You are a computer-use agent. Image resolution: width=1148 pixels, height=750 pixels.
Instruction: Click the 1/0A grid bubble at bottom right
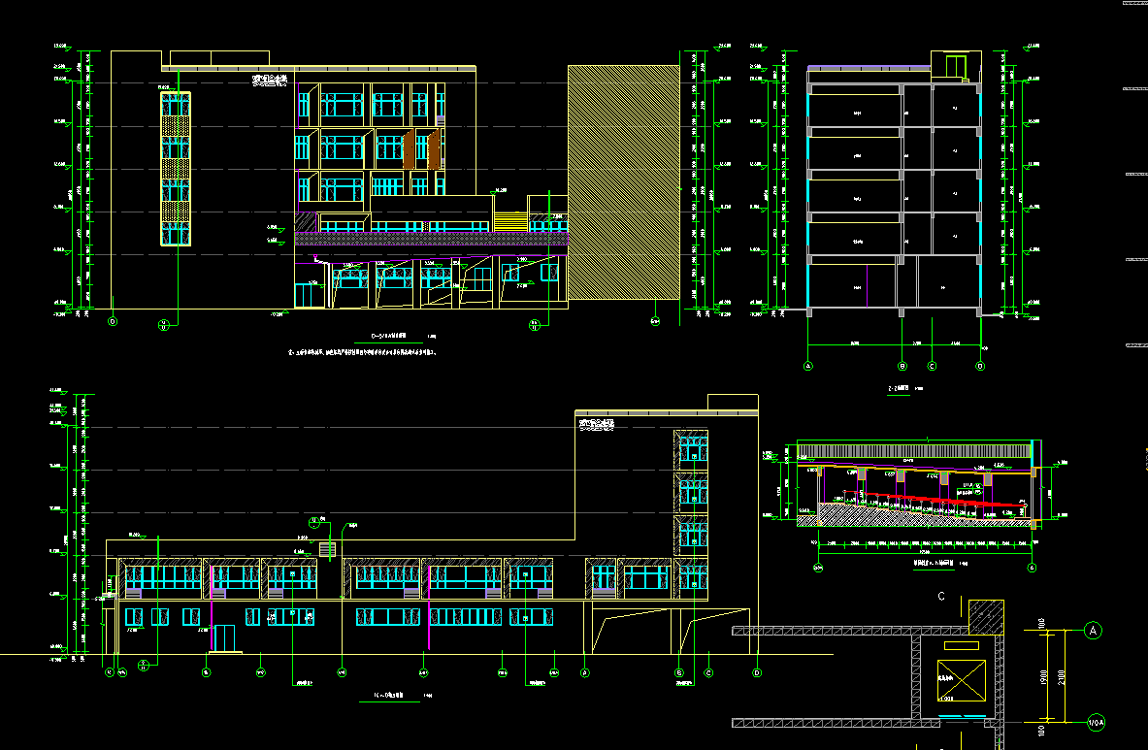(x=1095, y=723)
